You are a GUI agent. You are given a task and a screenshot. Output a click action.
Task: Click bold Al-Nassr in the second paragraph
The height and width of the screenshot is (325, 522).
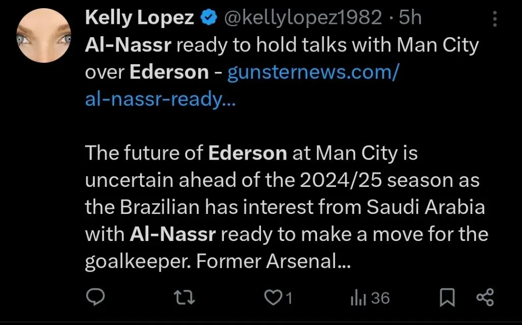coord(173,234)
